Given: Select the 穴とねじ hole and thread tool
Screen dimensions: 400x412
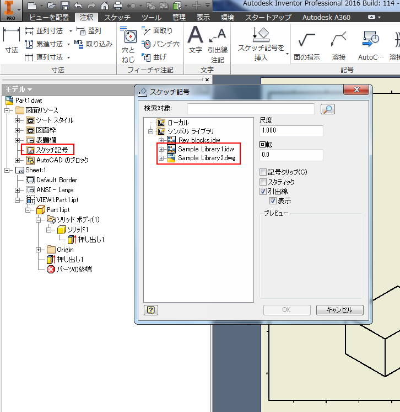Looking at the screenshot, I should [x=128, y=44].
